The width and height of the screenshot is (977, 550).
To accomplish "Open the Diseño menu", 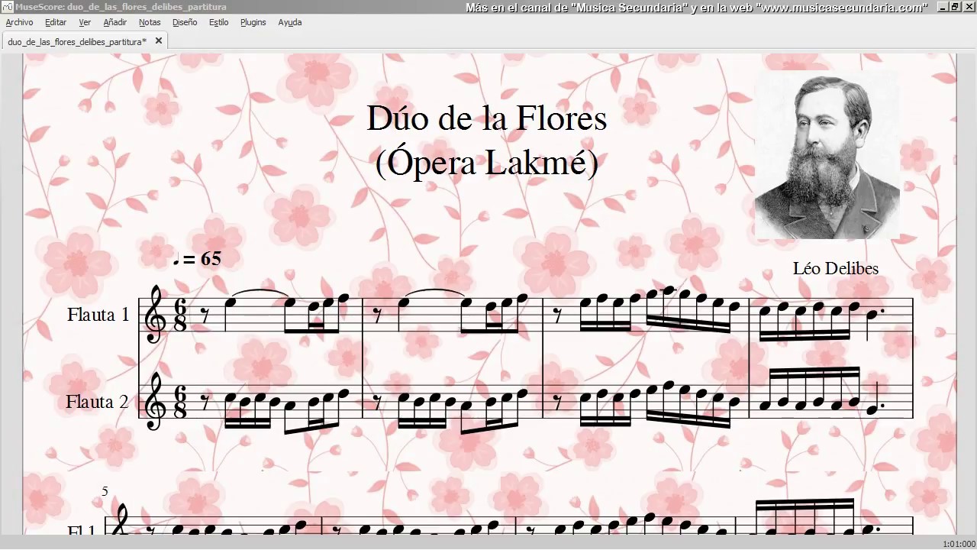I will (x=185, y=22).
